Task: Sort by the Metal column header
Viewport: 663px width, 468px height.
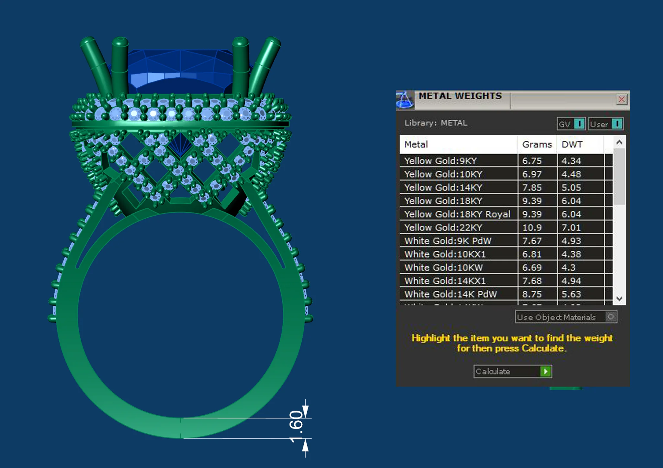Action: 458,145
